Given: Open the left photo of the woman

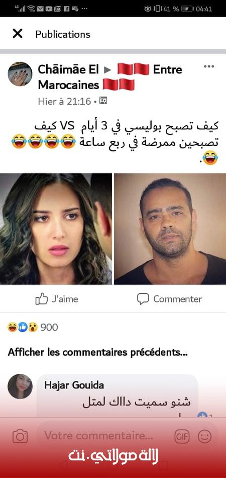Looking at the screenshot, I should [x=56, y=229].
